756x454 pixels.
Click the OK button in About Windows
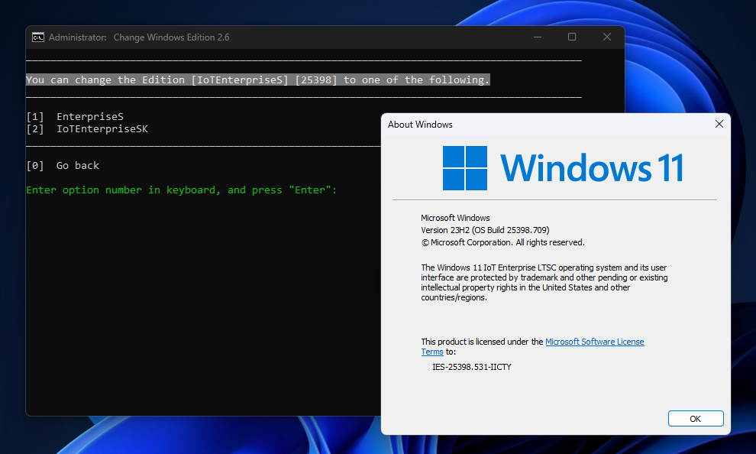(695, 418)
